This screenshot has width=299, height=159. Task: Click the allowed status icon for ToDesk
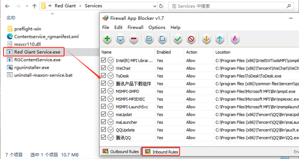coord(110,76)
